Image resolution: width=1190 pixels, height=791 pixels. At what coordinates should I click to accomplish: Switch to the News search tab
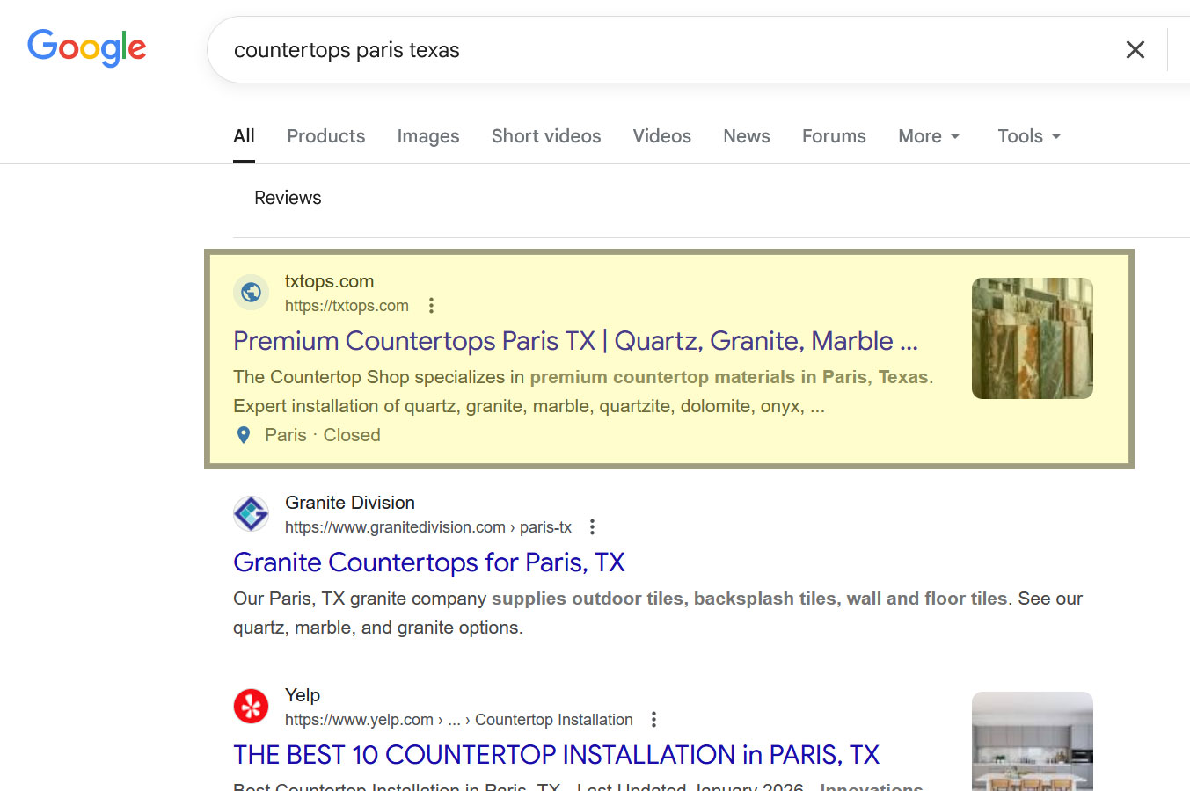[x=746, y=136]
